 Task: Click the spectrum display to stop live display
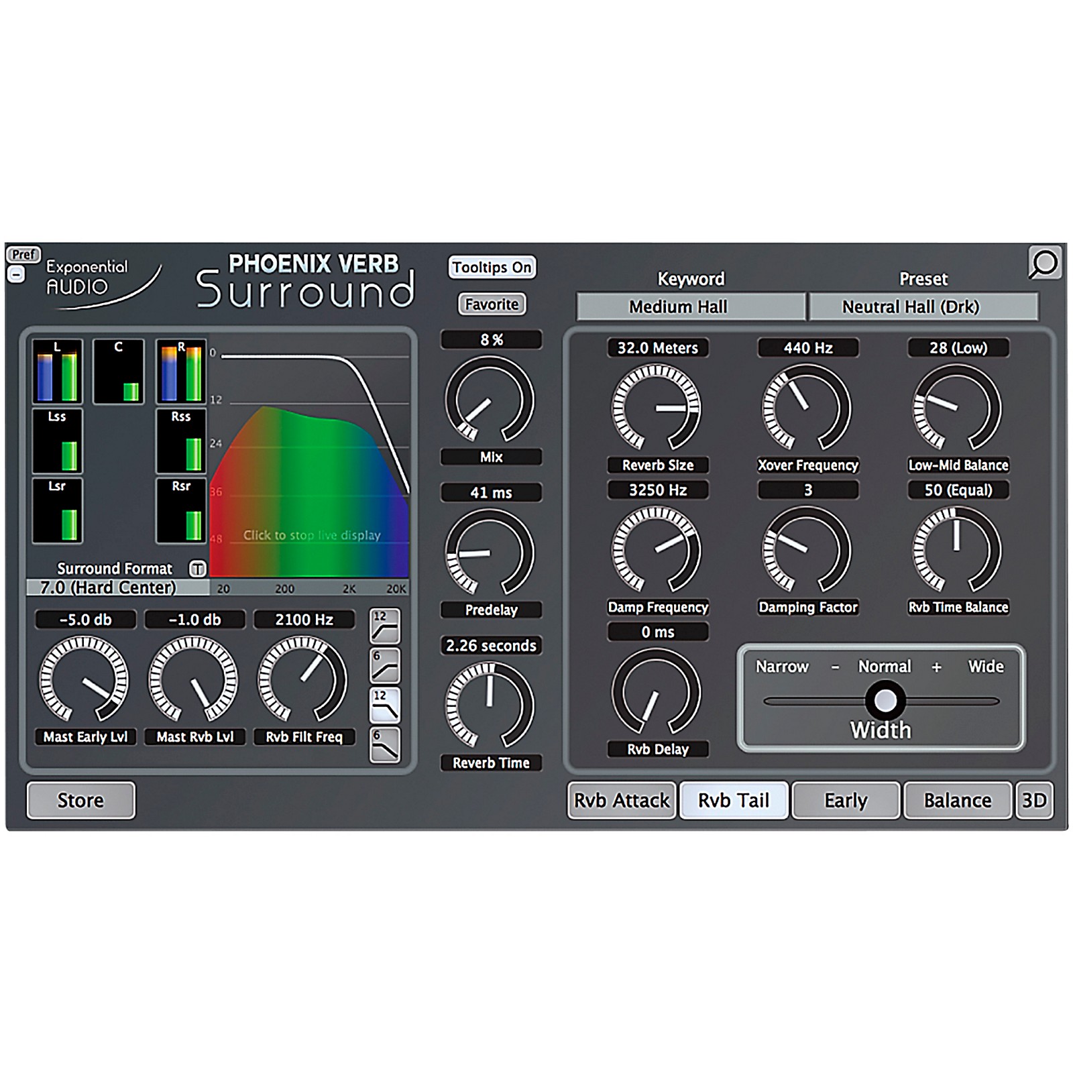[311, 535]
